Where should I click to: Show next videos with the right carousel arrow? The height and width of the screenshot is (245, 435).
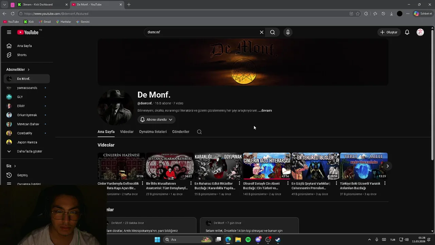click(x=387, y=166)
